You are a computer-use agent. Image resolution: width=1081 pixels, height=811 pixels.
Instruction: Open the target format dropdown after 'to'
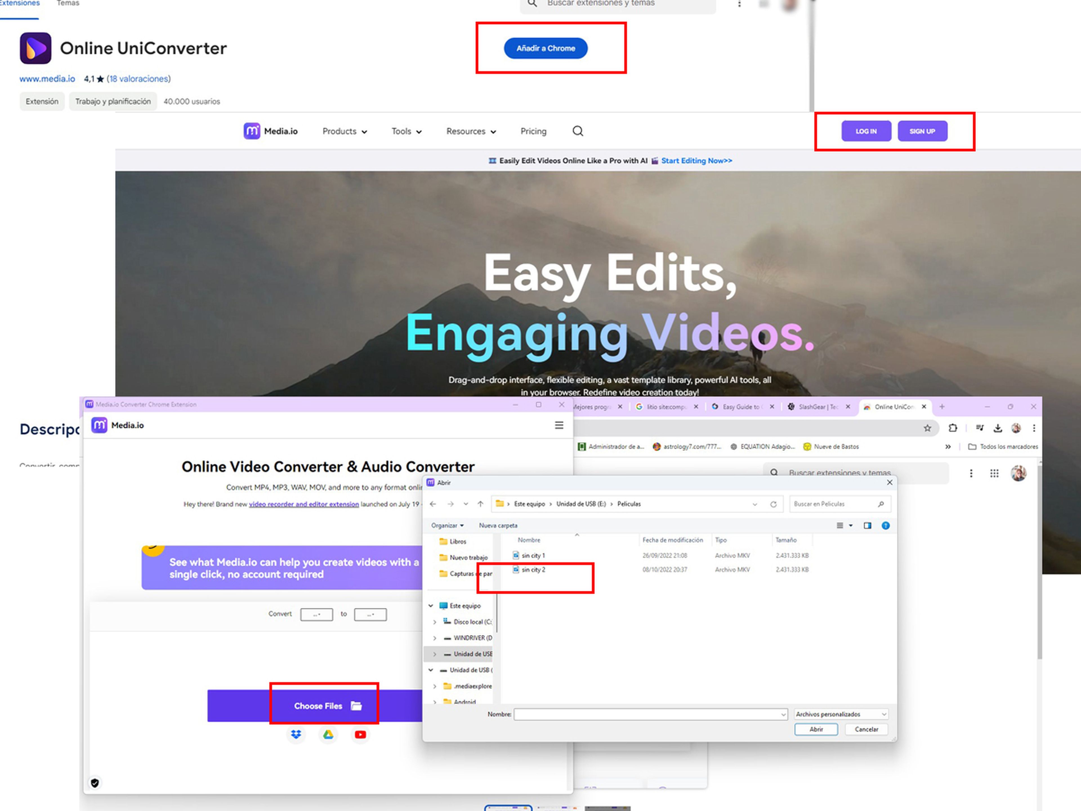coord(370,614)
